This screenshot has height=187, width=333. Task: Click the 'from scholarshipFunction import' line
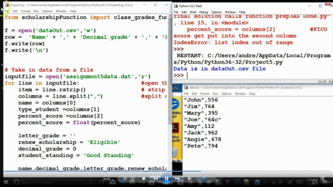click(85, 17)
